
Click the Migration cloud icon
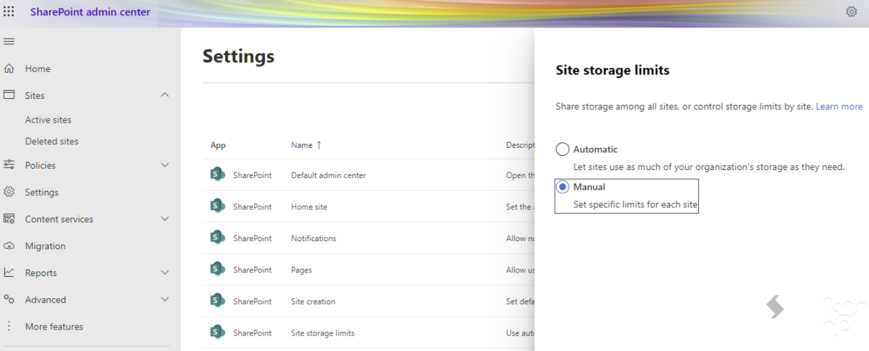tap(9, 246)
